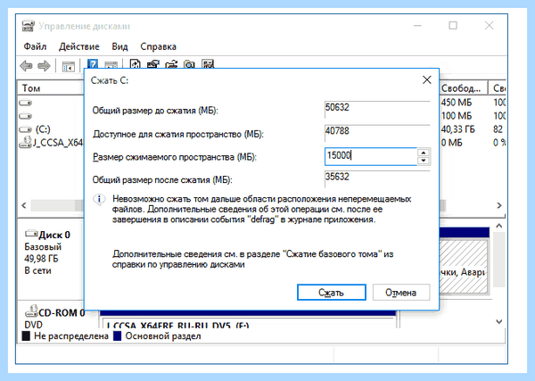Click the Свобод... column header
Screen dimensions: 535x381
tap(464, 88)
